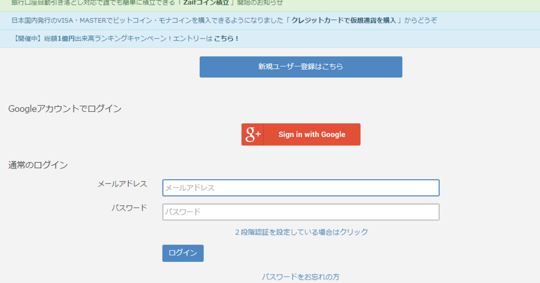Click the Googleアカウントでログイン heading

(x=65, y=109)
